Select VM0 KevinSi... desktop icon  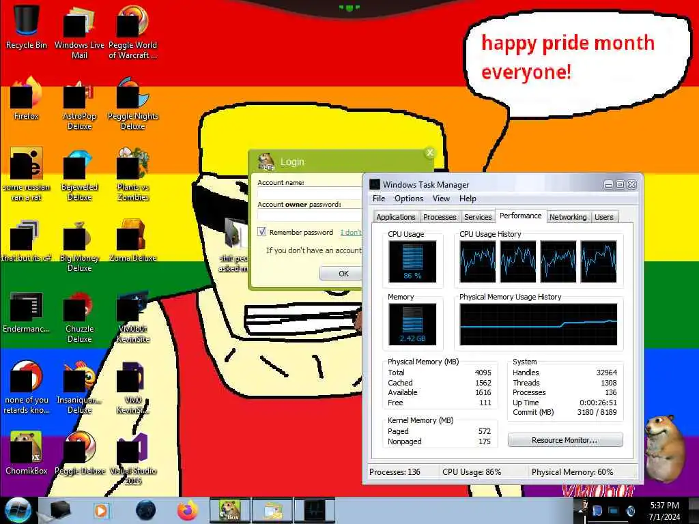pos(132,388)
